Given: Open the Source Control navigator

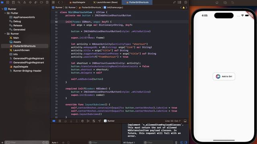Looking at the screenshot, I should pos(8,2).
